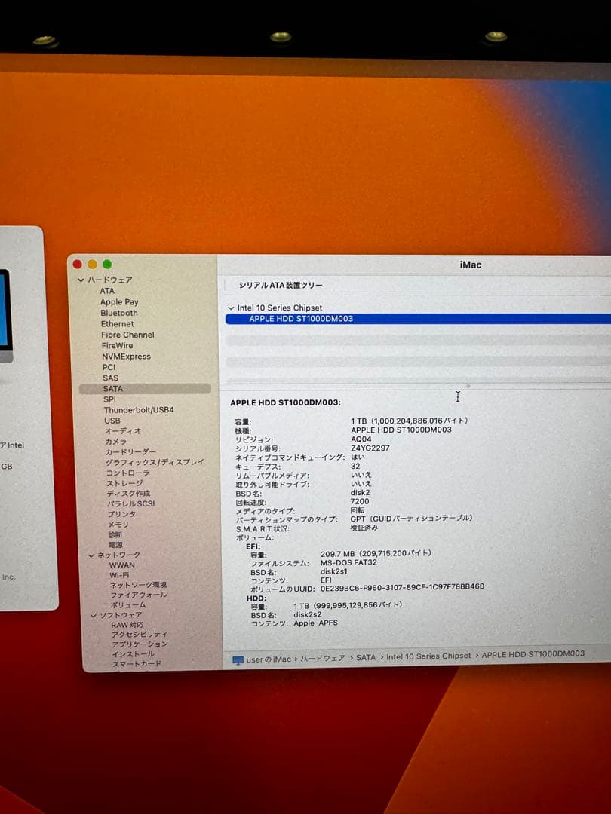
Task: Select Wi-Fi under network
Action: (119, 575)
